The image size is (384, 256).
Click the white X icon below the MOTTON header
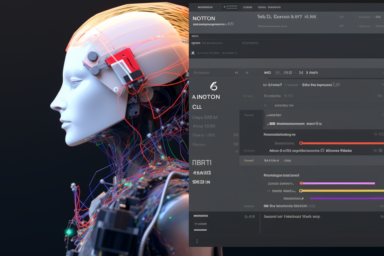[193, 53]
